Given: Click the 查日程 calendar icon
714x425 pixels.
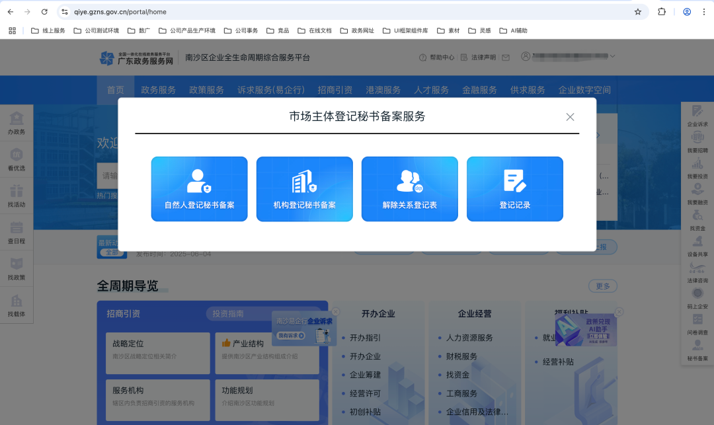Looking at the screenshot, I should click(x=17, y=233).
